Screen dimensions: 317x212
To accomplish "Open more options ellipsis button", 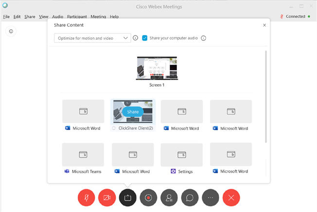I will [x=211, y=197].
